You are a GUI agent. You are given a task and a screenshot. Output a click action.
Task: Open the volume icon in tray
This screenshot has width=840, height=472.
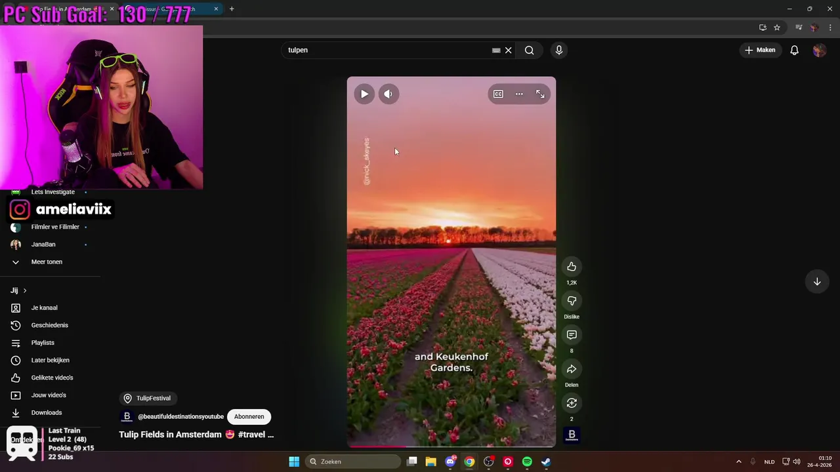pos(797,462)
